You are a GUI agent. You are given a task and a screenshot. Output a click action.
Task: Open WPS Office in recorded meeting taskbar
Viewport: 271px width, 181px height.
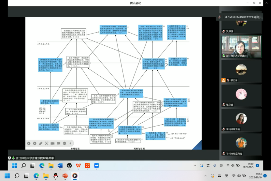point(78,166)
